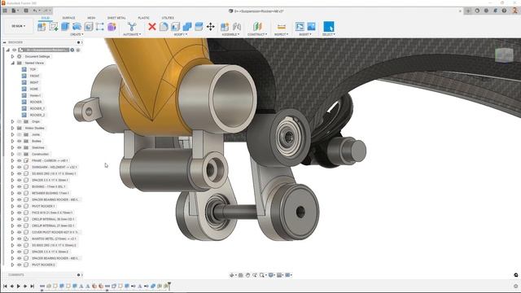521x293 pixels.
Task: Toggle visibility eye of the Sketches folder
Action: tap(20, 147)
